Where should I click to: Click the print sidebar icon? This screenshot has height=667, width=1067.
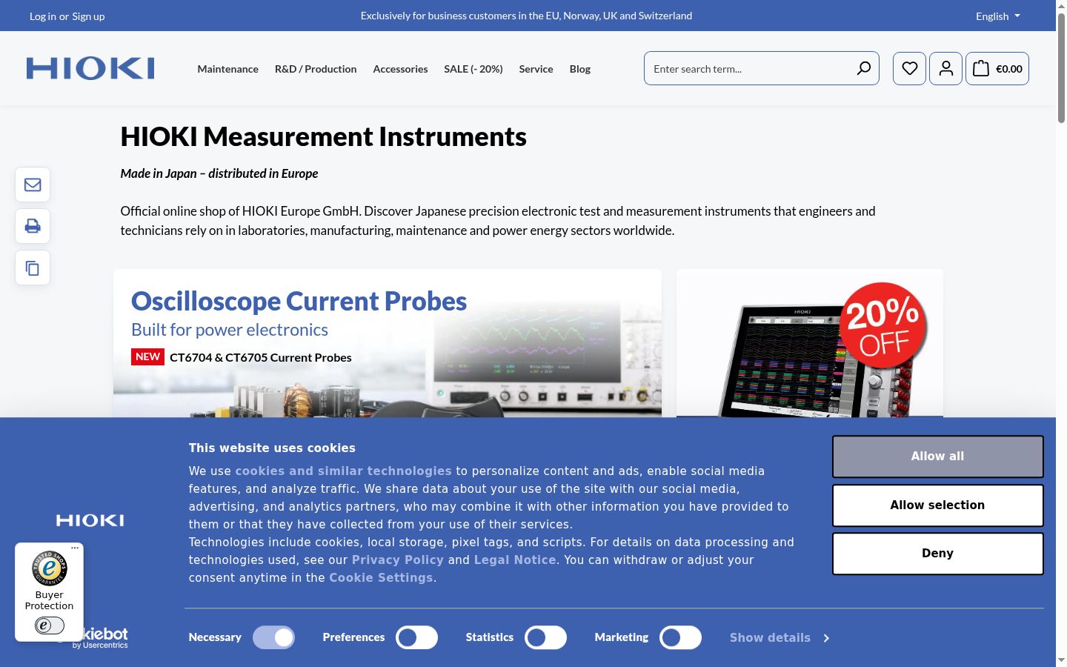pyautogui.click(x=33, y=226)
